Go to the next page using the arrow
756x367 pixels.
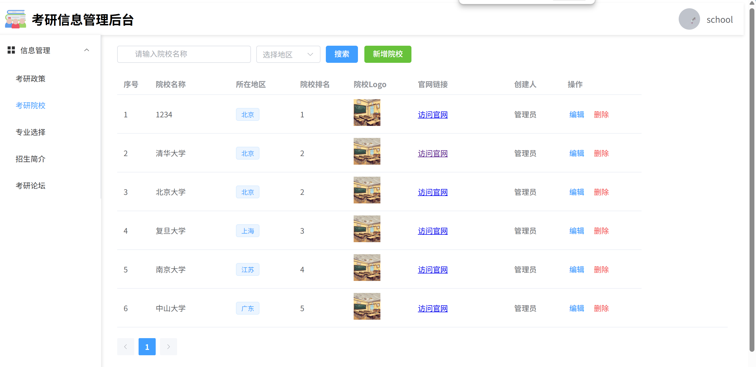pyautogui.click(x=168, y=346)
